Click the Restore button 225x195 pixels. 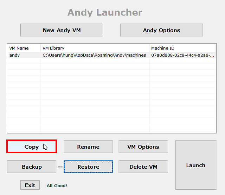88,167
